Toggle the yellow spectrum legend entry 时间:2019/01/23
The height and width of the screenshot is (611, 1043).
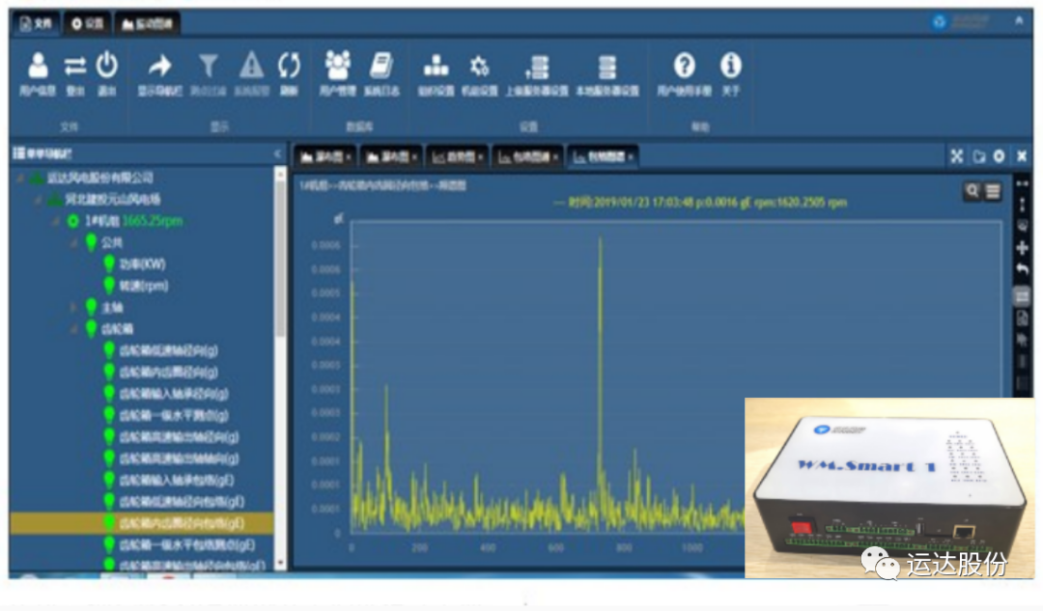pyautogui.click(x=700, y=202)
